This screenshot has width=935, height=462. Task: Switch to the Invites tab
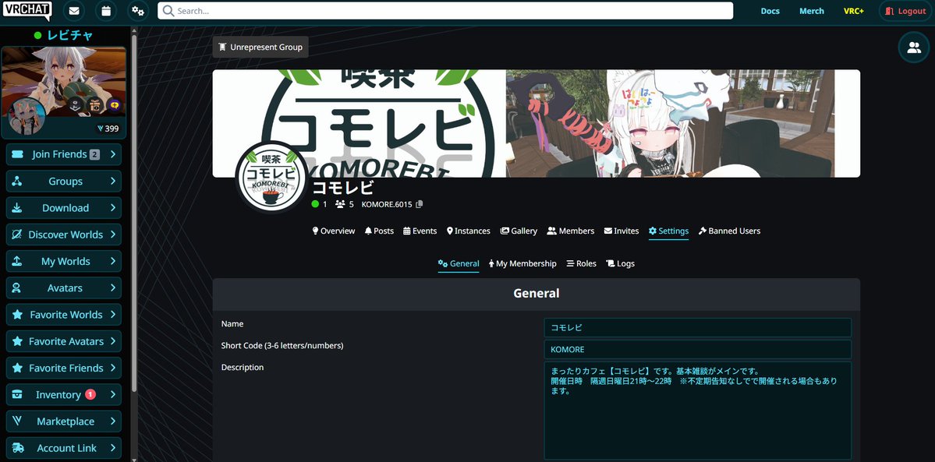[x=622, y=231]
